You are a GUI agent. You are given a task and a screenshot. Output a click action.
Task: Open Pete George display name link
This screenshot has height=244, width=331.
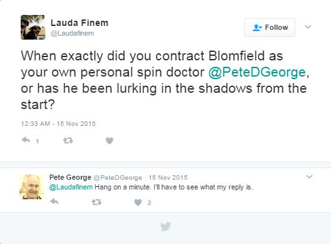coord(70,177)
